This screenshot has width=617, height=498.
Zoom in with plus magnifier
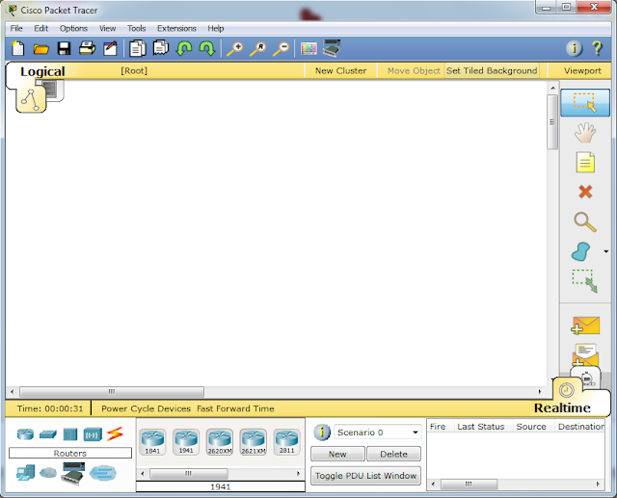tap(235, 49)
